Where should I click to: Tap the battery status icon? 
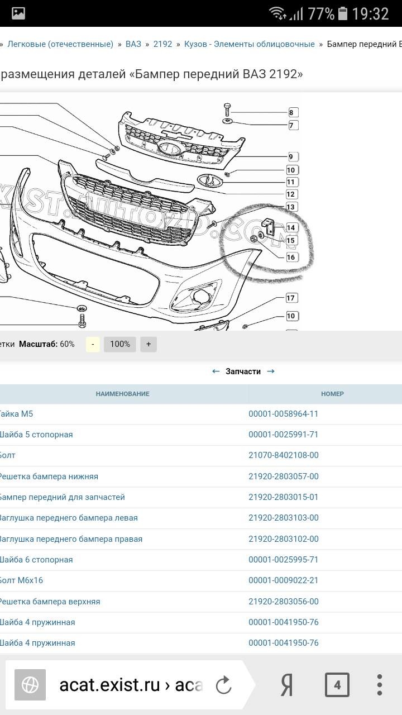(x=343, y=13)
